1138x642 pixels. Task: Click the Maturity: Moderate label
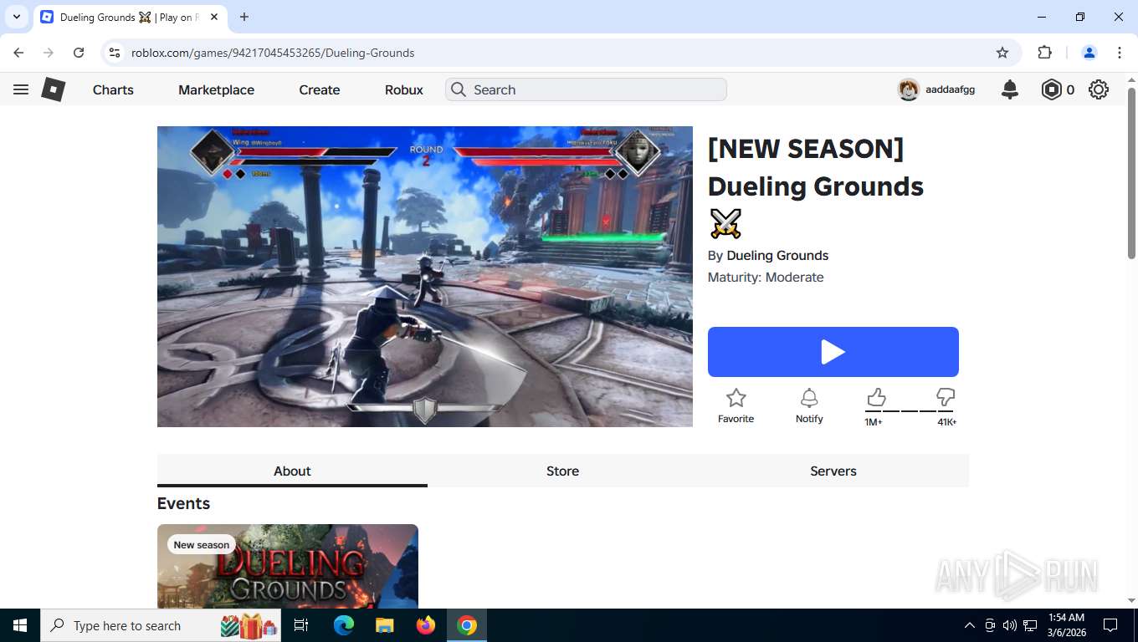point(766,278)
